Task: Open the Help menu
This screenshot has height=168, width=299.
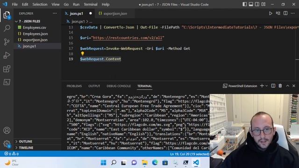Action: [x=106, y=4]
